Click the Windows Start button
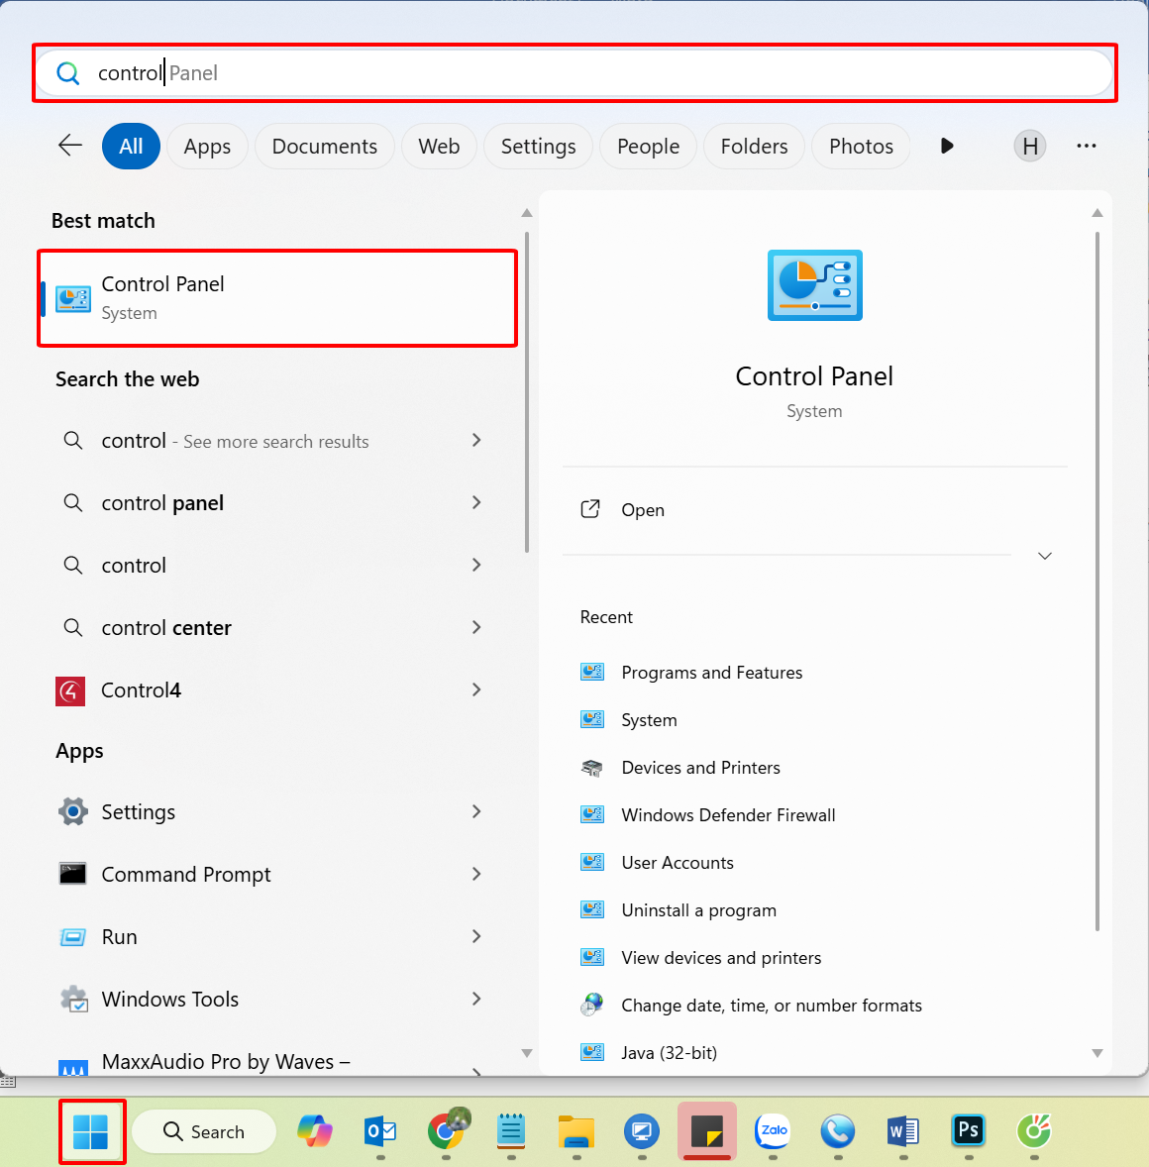This screenshot has height=1167, width=1149. (x=91, y=1131)
